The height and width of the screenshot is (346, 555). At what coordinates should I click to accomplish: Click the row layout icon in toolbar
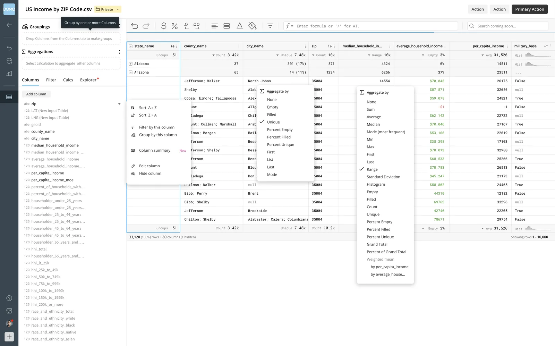pyautogui.click(x=227, y=26)
